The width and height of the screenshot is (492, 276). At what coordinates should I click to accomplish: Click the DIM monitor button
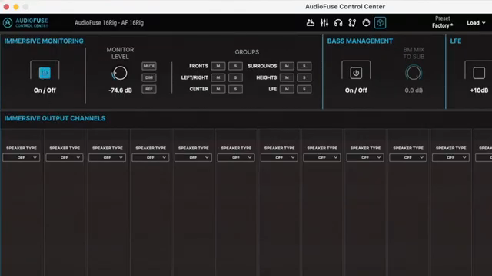pos(149,77)
